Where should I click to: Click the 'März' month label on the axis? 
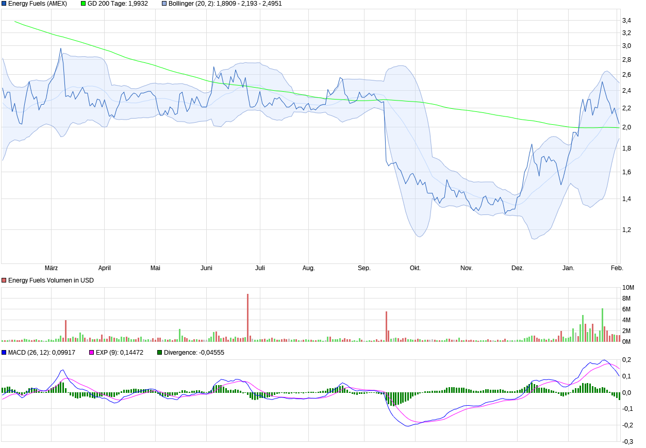(51, 268)
